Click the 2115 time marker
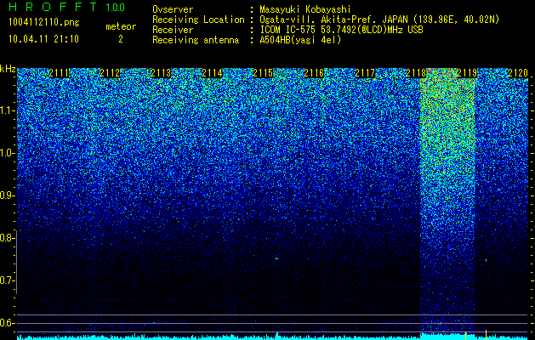The width and height of the screenshot is (535, 340). [263, 73]
